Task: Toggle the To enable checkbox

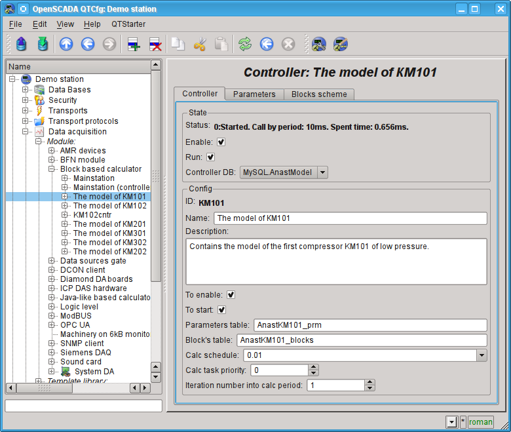Action: (x=231, y=295)
